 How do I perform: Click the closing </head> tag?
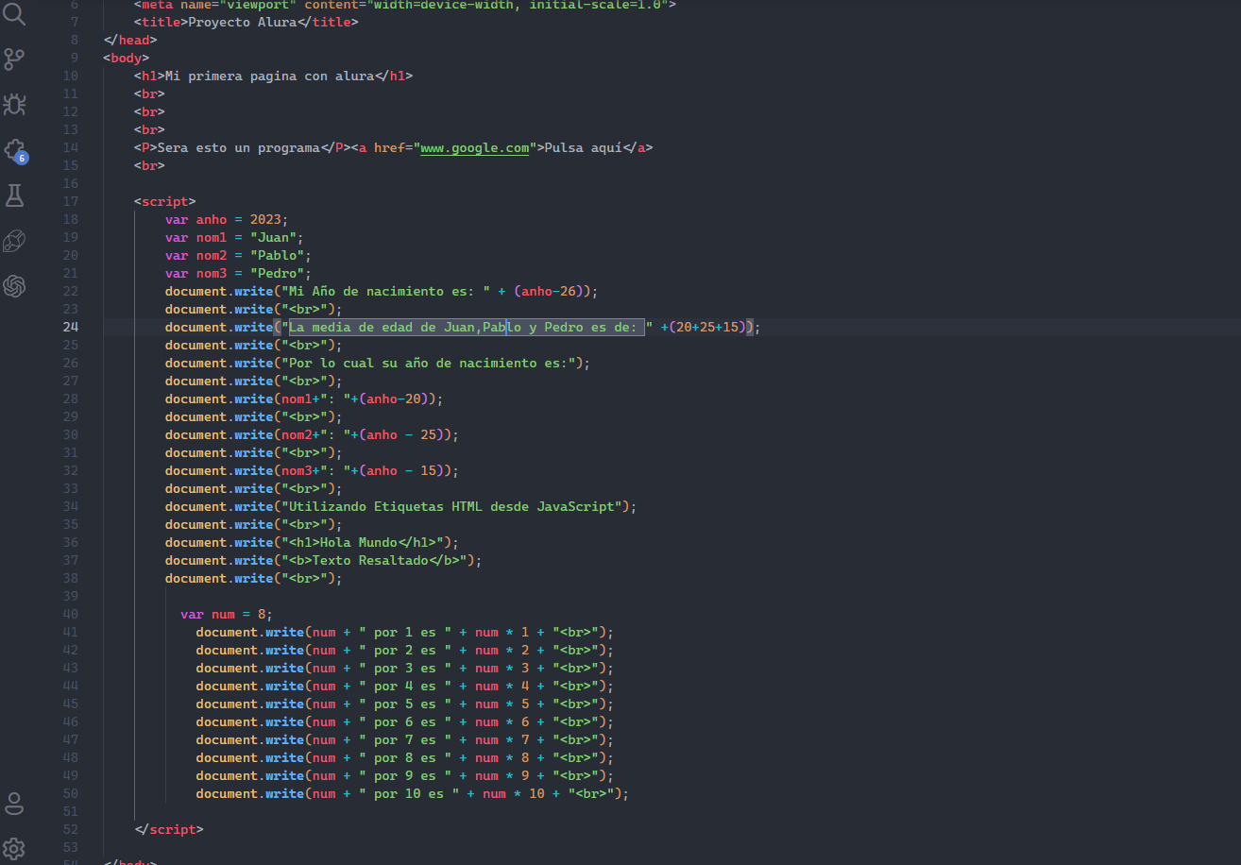130,40
